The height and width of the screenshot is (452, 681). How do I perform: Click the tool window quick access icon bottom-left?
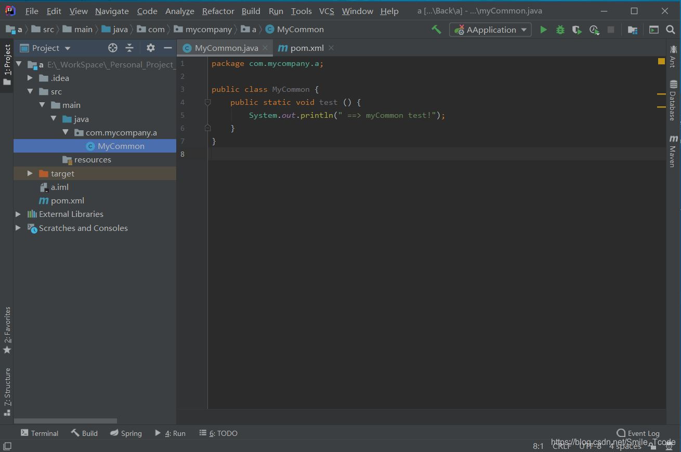click(7, 446)
